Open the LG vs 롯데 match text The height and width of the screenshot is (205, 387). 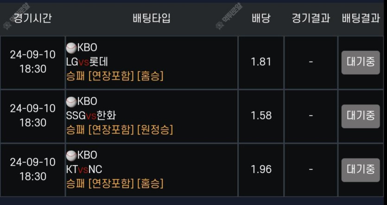coord(87,62)
